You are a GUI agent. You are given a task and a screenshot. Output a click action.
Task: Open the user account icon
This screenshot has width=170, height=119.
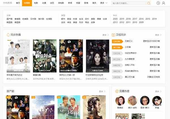[163, 3]
